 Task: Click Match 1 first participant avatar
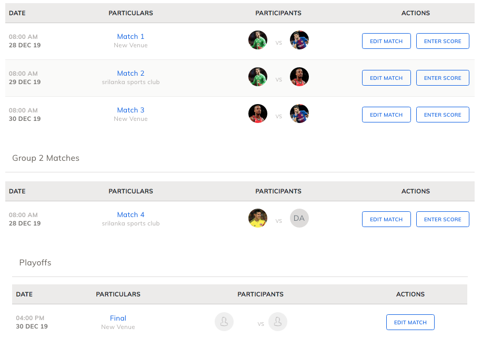coord(258,40)
